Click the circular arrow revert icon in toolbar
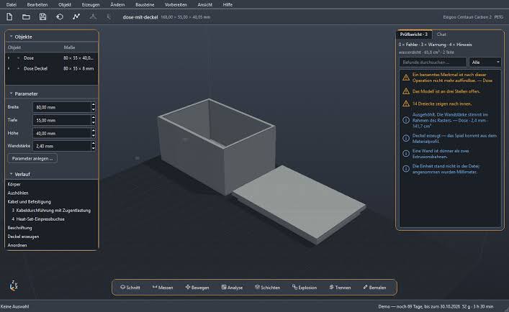 [x=60, y=17]
